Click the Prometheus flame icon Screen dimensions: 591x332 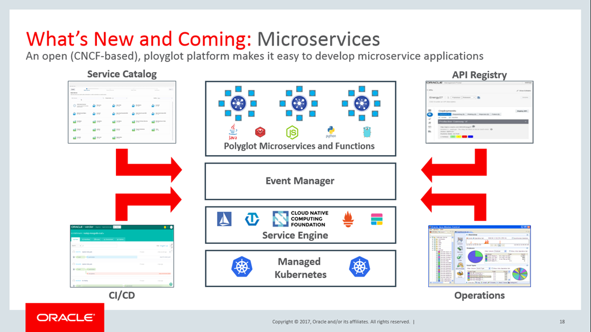click(347, 219)
